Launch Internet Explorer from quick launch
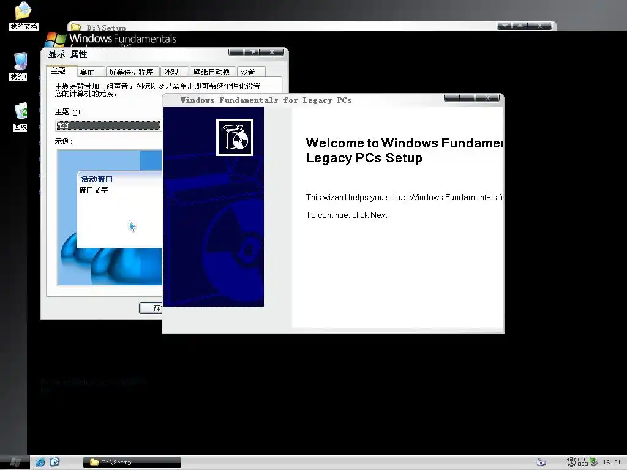 tap(40, 463)
